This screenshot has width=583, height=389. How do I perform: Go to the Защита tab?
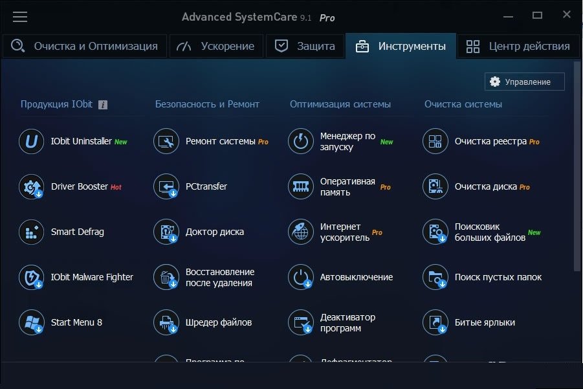(x=305, y=46)
